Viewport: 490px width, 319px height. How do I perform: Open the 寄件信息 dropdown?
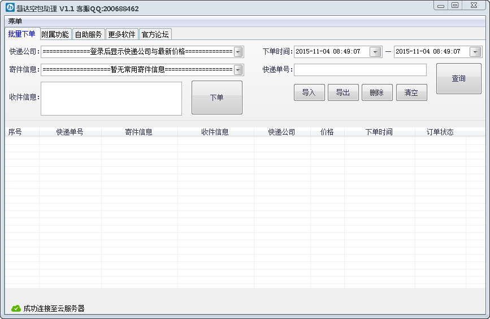tap(239, 70)
